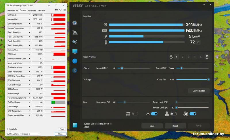
Task: Switch to the Validation tab
Action: (x=41, y=11)
